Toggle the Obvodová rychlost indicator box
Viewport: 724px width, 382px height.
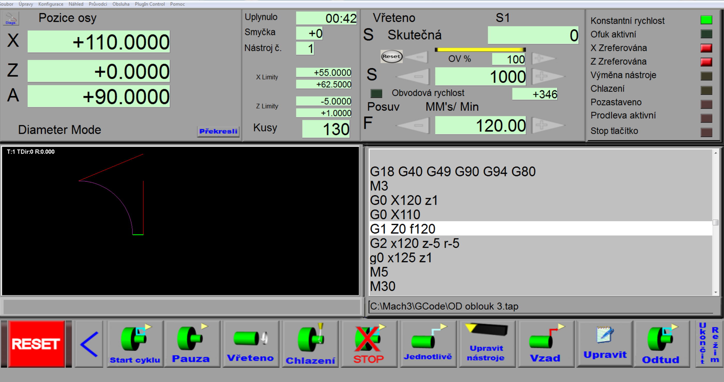(x=376, y=93)
